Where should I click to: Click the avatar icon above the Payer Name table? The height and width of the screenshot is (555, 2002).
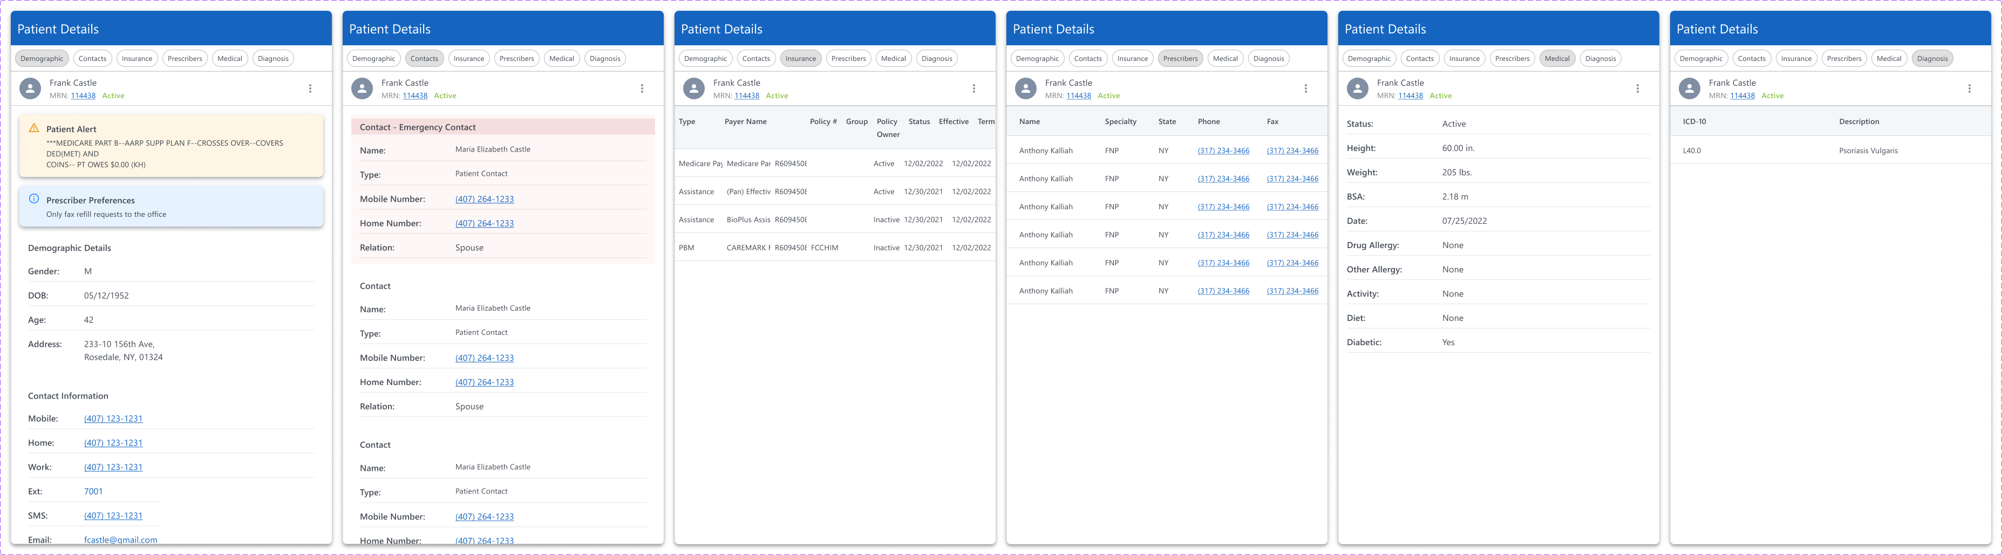694,88
